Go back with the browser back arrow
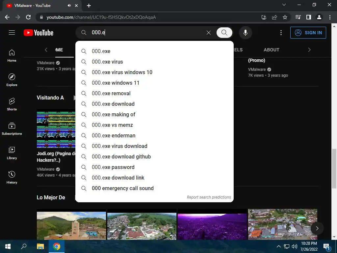This screenshot has width=337, height=253. (x=7, y=17)
